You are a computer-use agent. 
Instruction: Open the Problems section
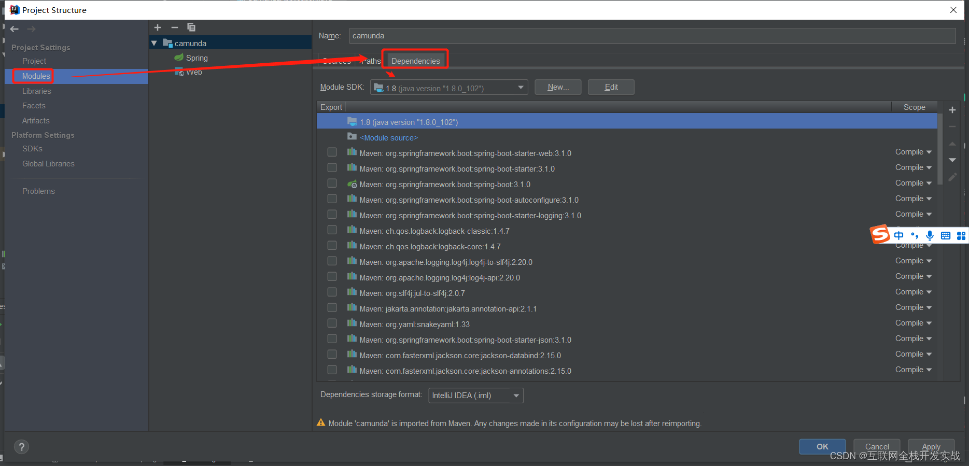point(38,191)
